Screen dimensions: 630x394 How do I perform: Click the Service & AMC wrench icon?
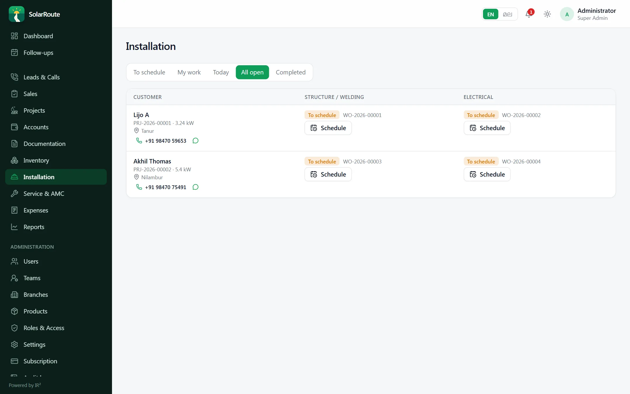tap(14, 193)
